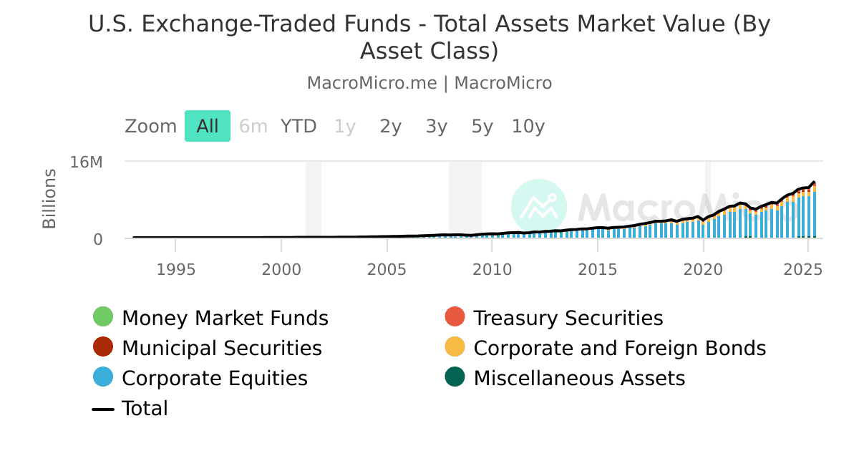Image resolution: width=859 pixels, height=451 pixels.
Task: Select the YTD zoom range
Action: coord(299,126)
